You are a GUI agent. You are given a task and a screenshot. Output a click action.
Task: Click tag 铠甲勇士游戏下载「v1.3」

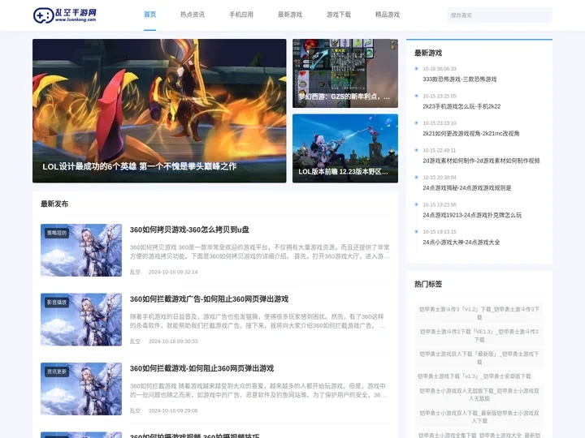(474, 376)
